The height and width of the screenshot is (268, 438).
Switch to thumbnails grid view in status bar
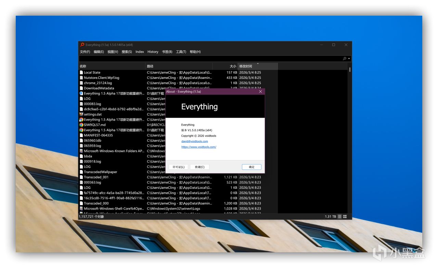(x=345, y=216)
